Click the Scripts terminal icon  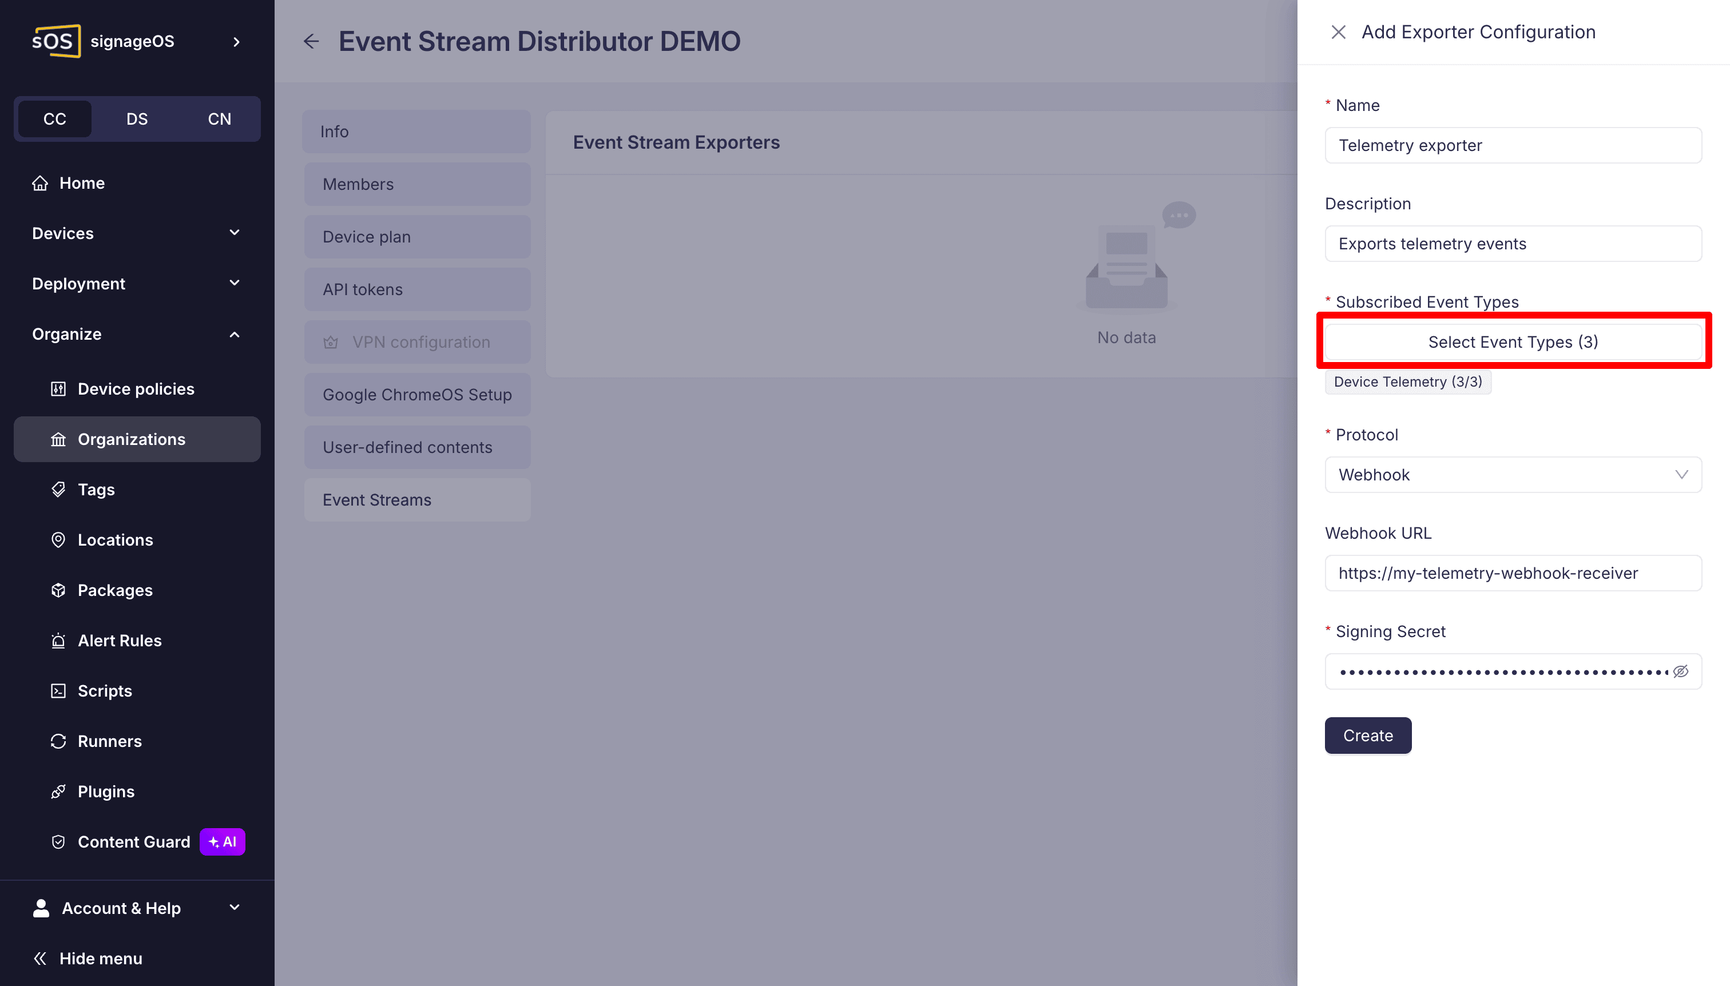(58, 691)
